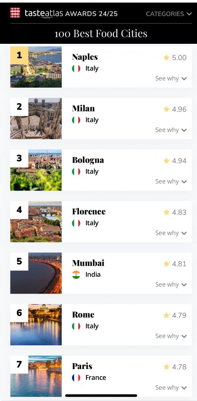Click the star rating icon for Naples
Screen dimensions: 197x401
click(166, 58)
